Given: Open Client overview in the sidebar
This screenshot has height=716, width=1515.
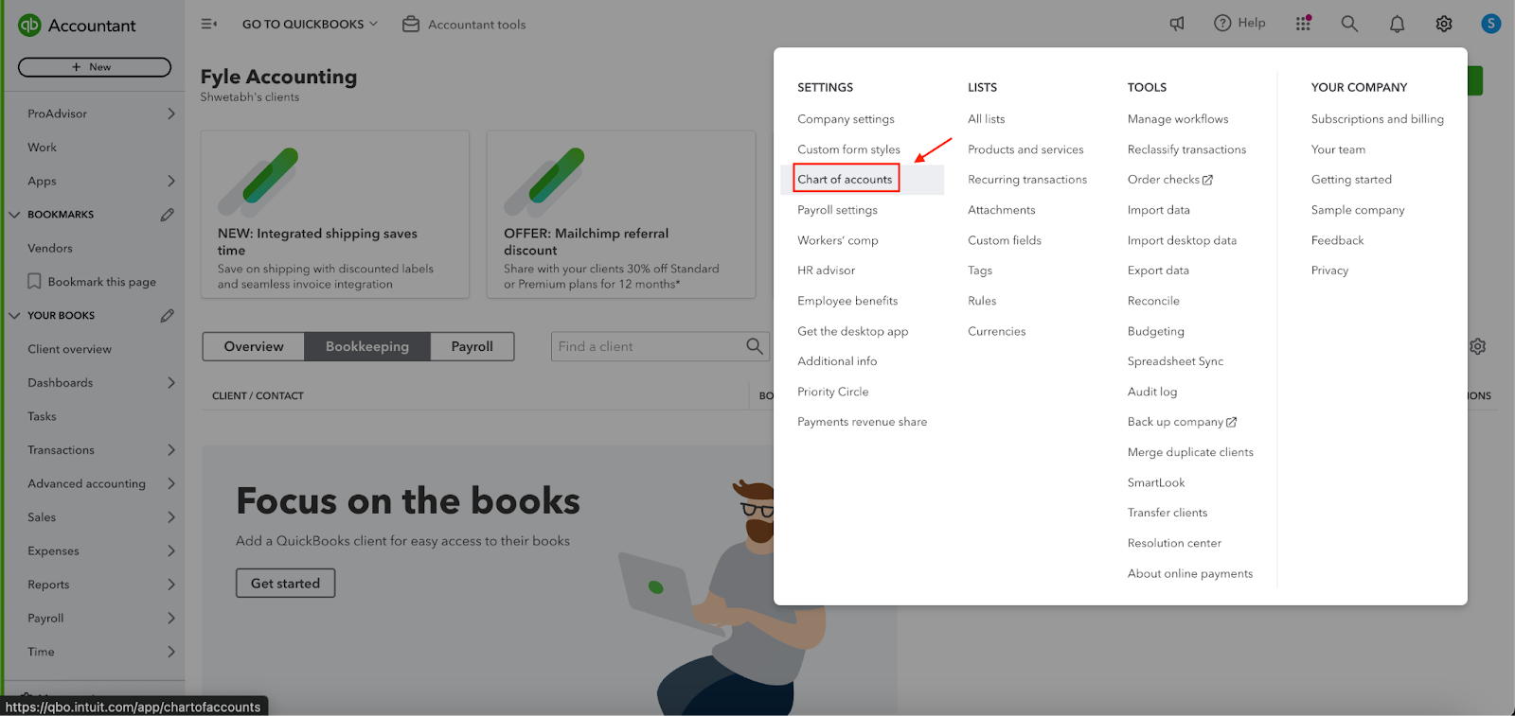Looking at the screenshot, I should point(69,349).
